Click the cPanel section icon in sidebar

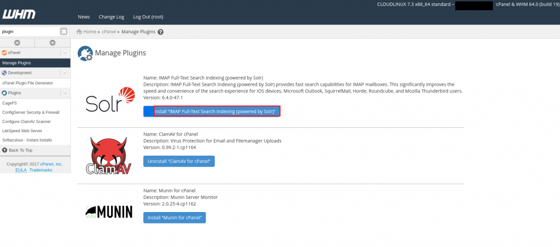pos(4,52)
